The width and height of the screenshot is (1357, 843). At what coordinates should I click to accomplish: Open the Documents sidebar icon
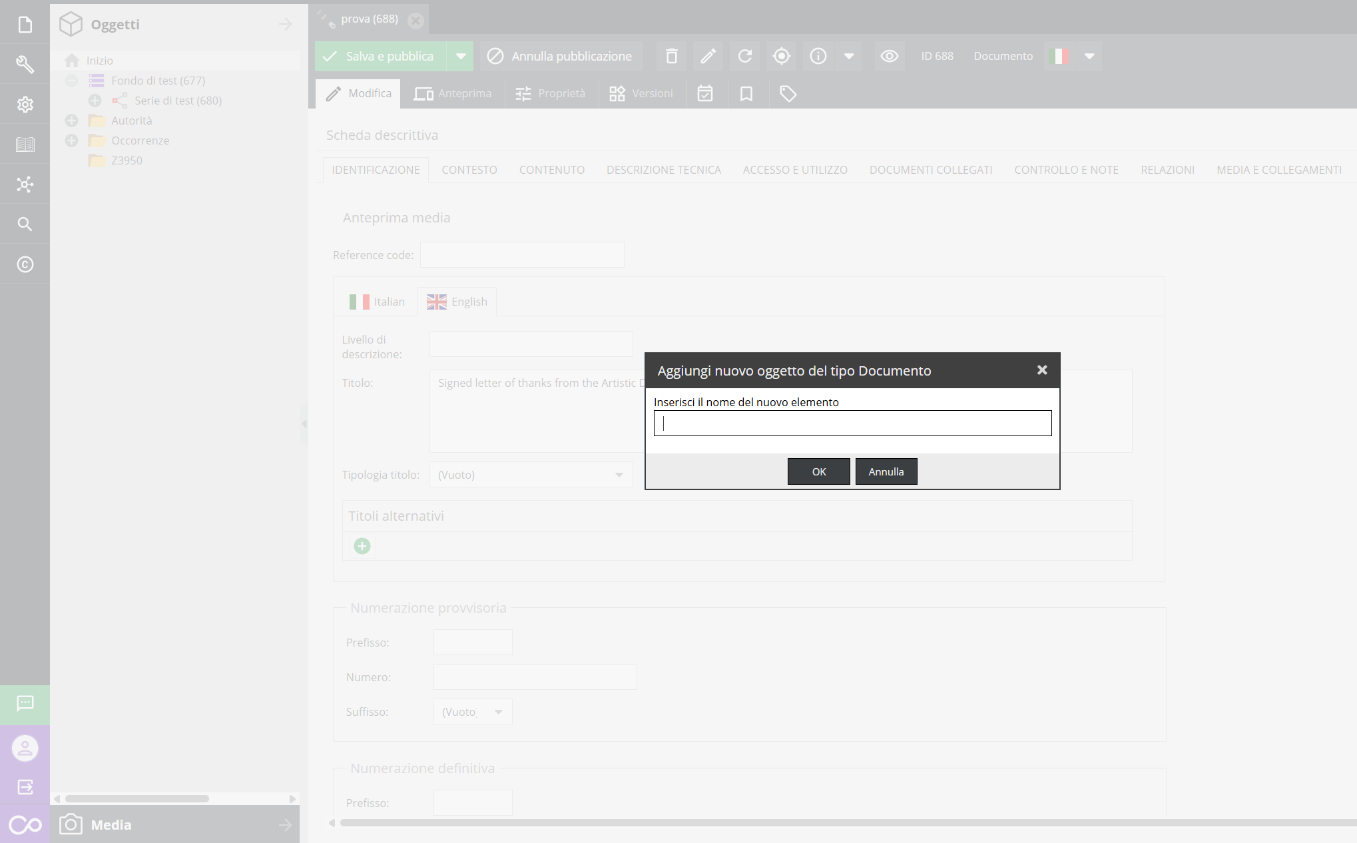[x=25, y=25]
